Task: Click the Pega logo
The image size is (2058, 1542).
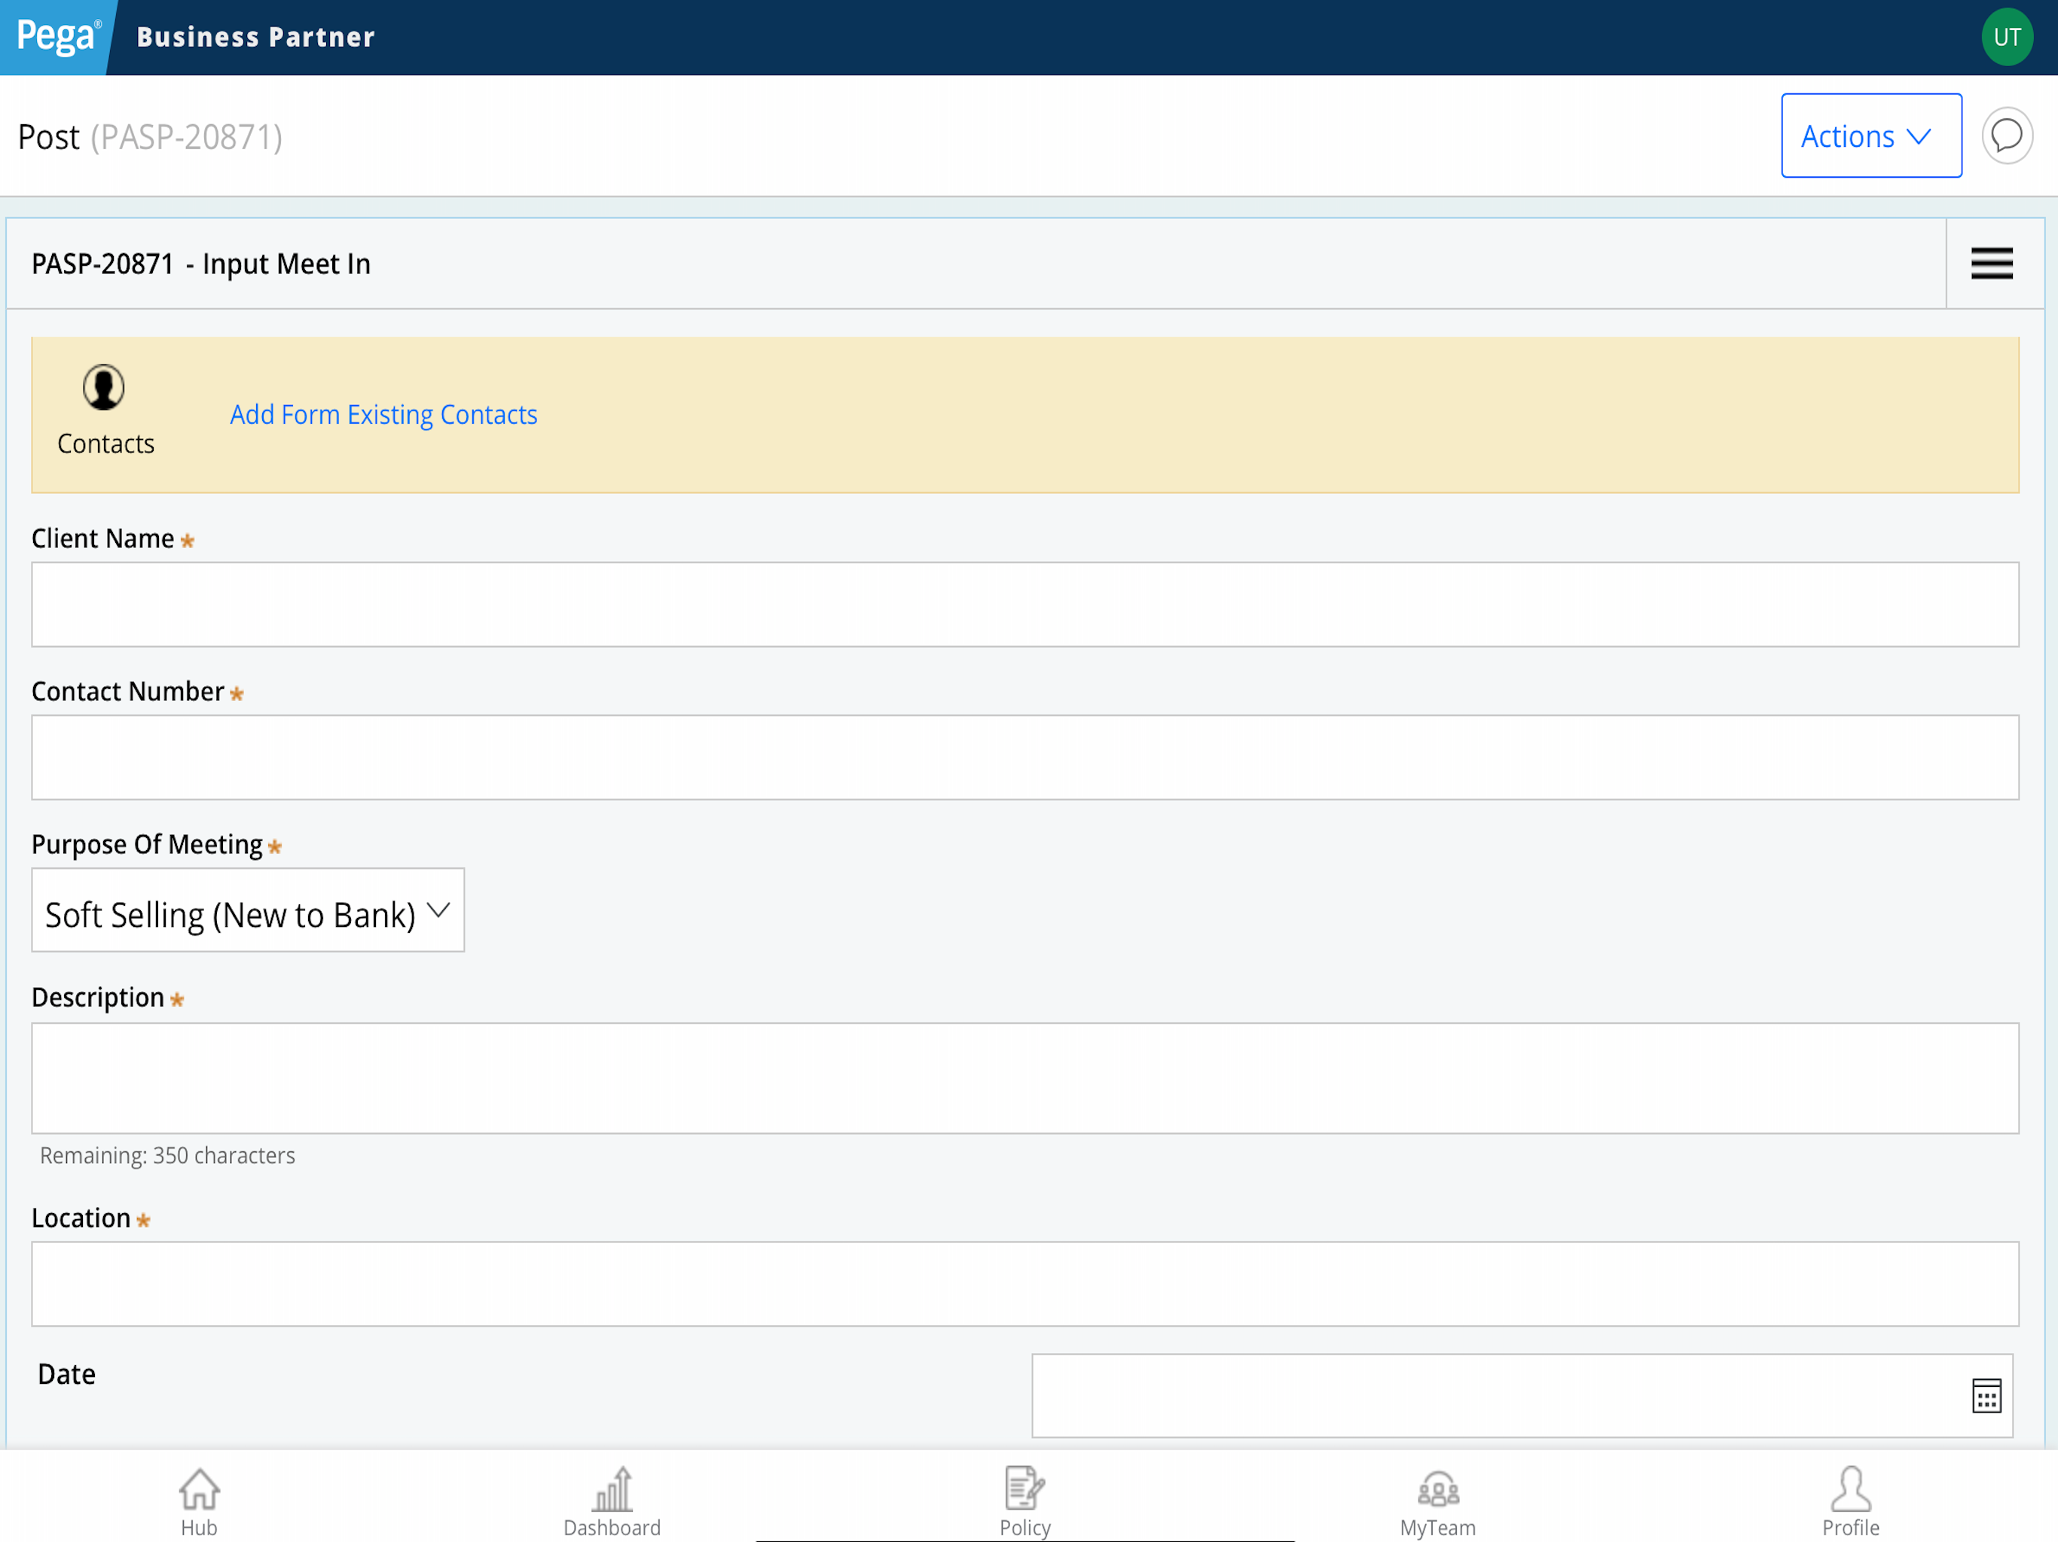Action: [58, 37]
